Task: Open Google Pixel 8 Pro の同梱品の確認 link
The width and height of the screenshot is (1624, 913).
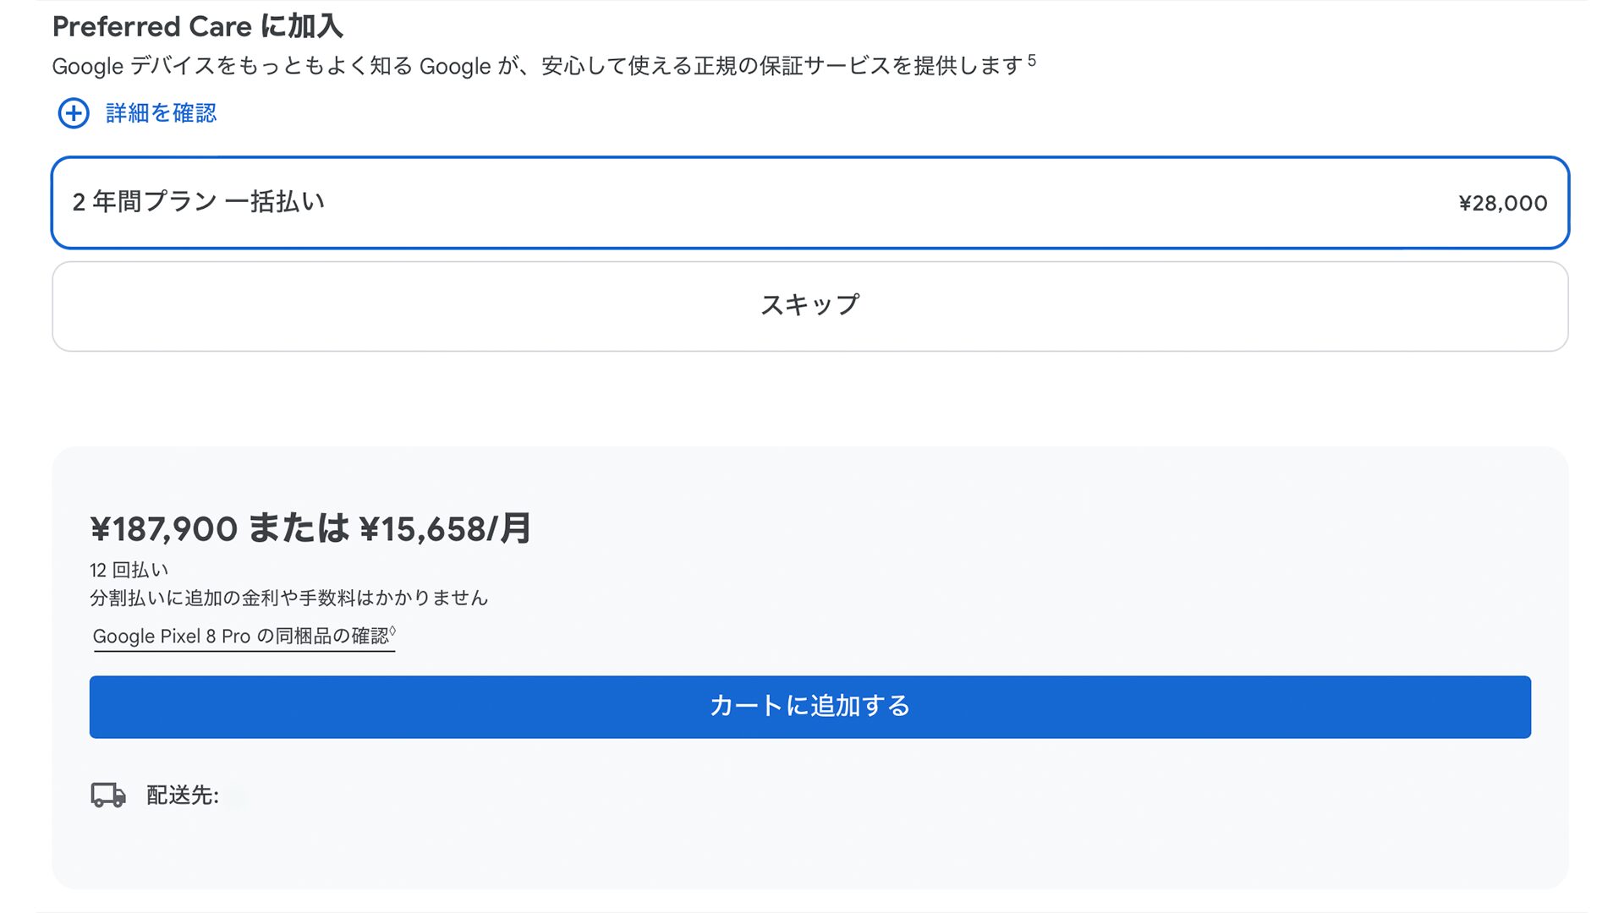Action: point(240,637)
